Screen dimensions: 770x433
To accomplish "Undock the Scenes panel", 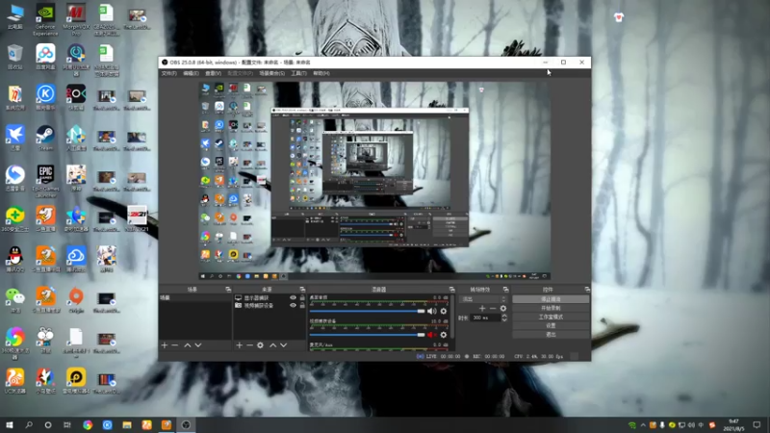I will [228, 290].
